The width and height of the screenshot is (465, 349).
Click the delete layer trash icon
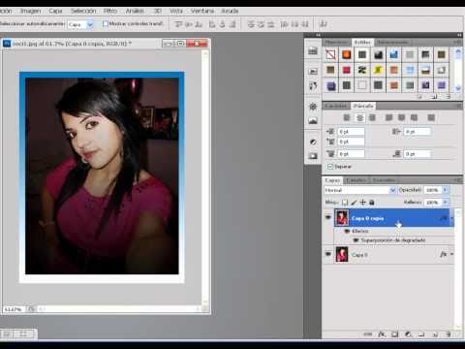coord(449,334)
